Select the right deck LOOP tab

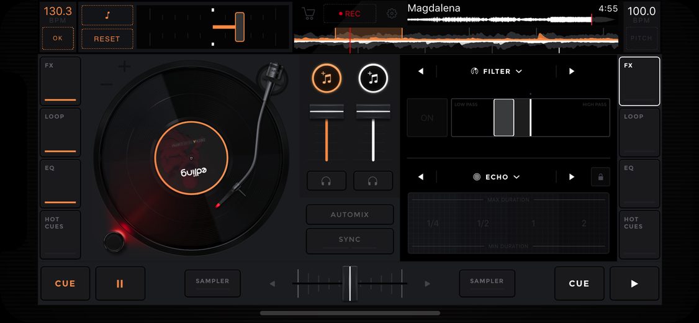click(639, 132)
